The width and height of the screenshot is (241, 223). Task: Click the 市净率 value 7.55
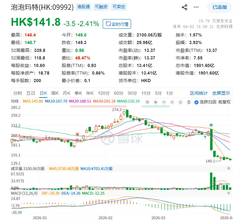[198, 58]
